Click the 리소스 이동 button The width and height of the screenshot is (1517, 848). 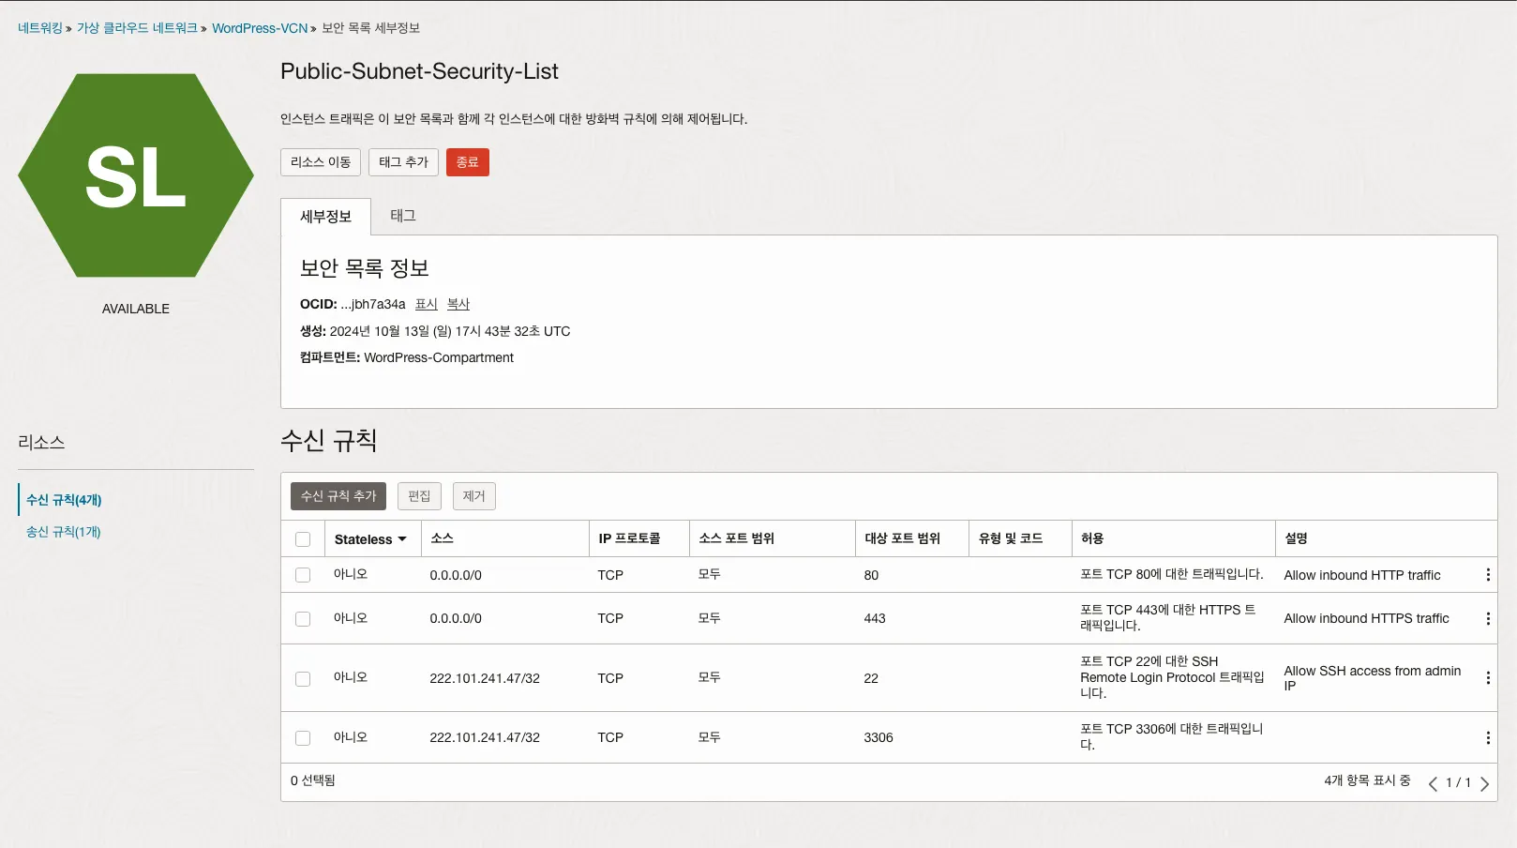(x=321, y=162)
